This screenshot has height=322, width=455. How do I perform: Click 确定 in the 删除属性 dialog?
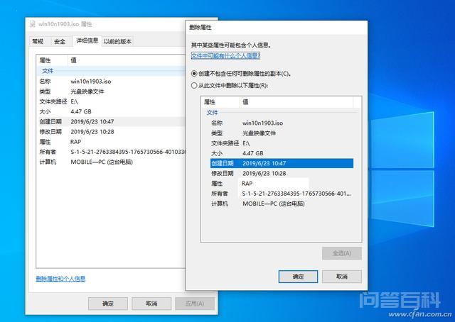(x=298, y=277)
